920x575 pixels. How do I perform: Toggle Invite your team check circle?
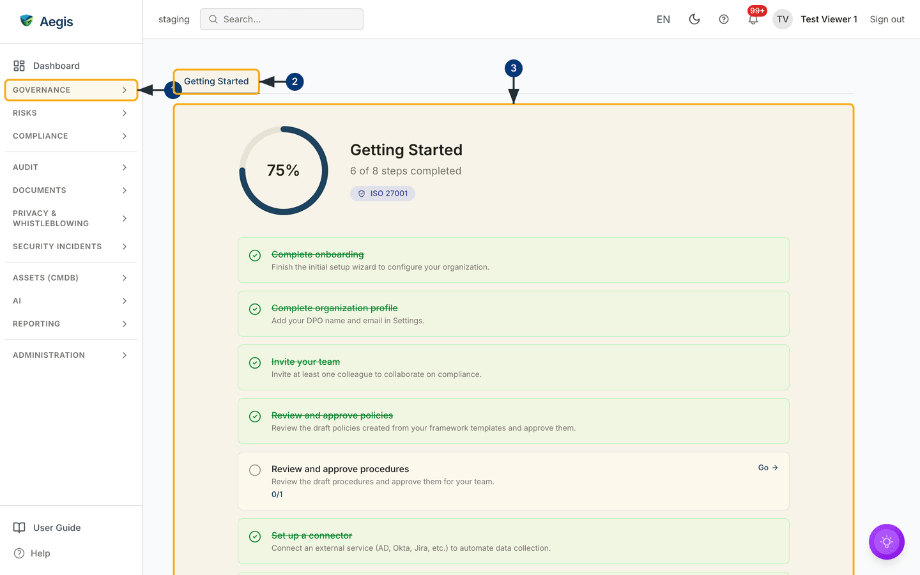[x=255, y=363]
